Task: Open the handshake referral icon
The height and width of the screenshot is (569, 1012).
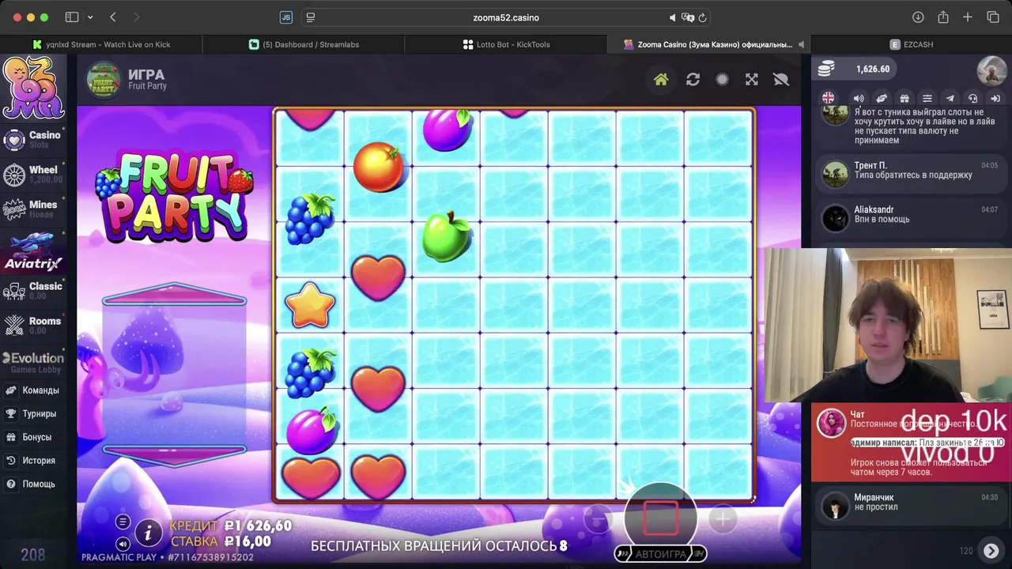Action: coord(882,98)
